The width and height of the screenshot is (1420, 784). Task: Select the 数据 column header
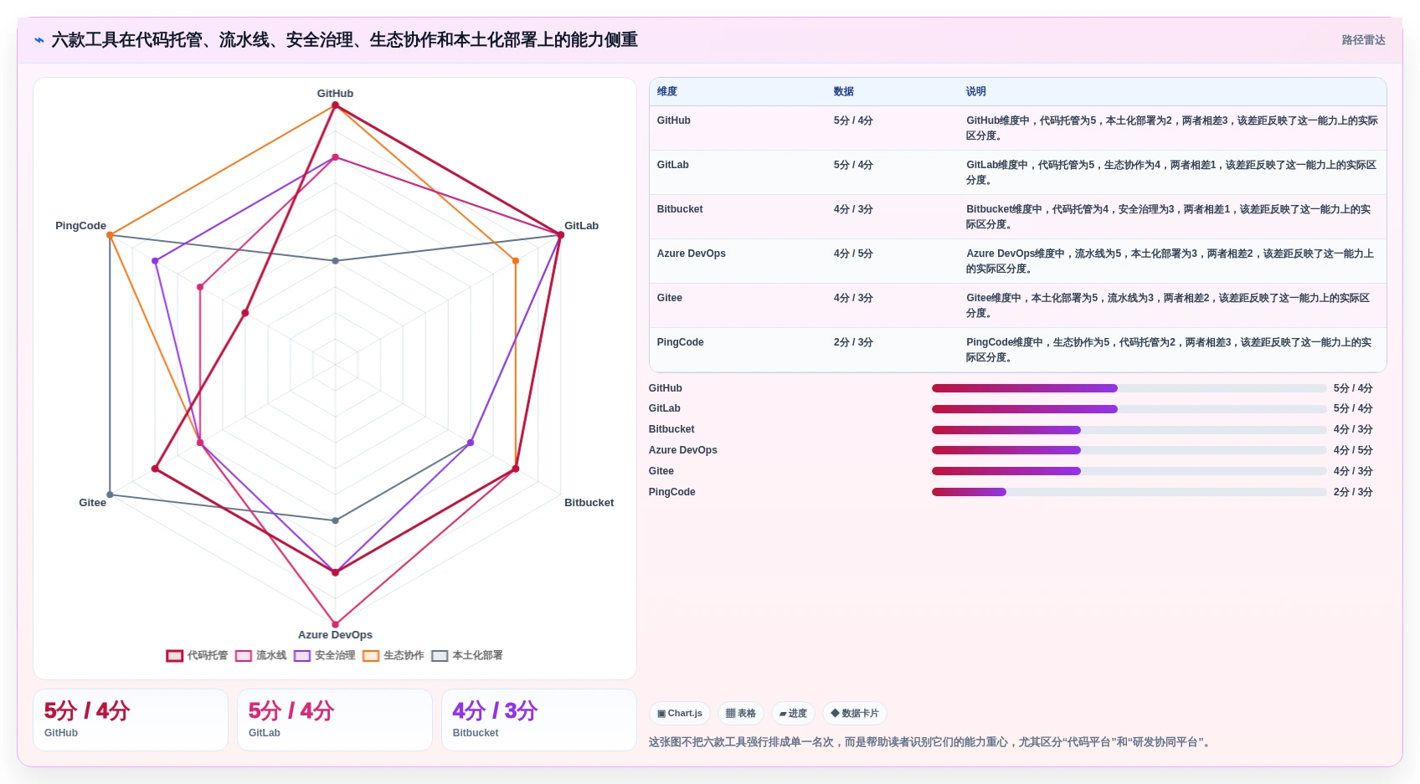point(844,92)
